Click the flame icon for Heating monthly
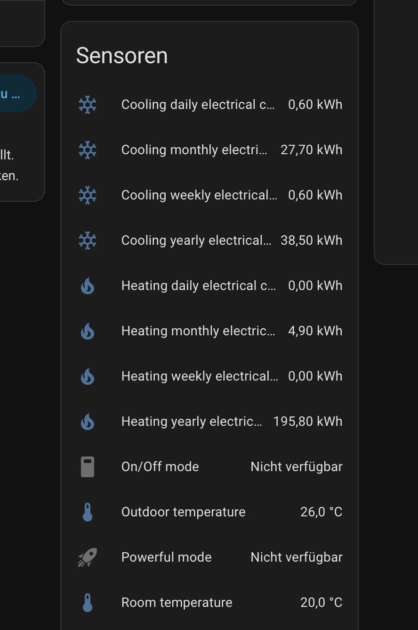418x630 pixels. pyautogui.click(x=88, y=331)
